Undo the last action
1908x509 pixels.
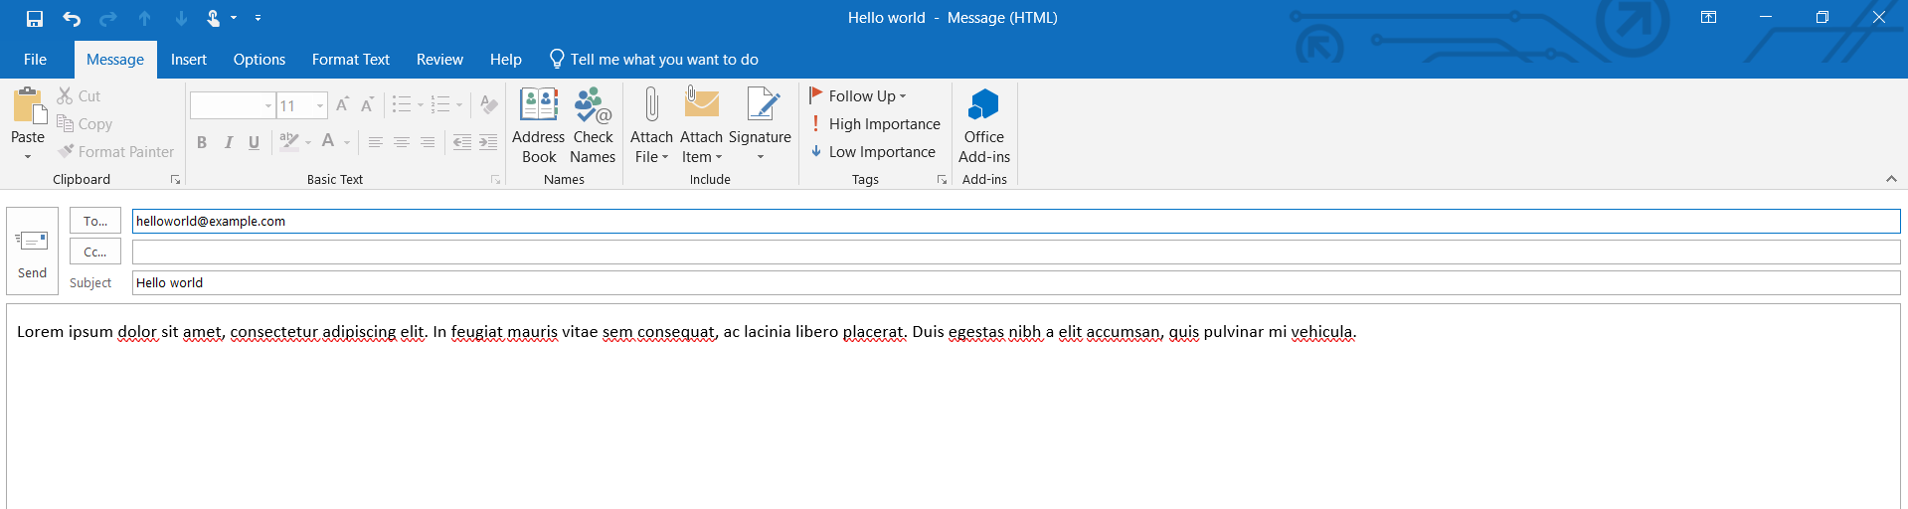[x=72, y=18]
